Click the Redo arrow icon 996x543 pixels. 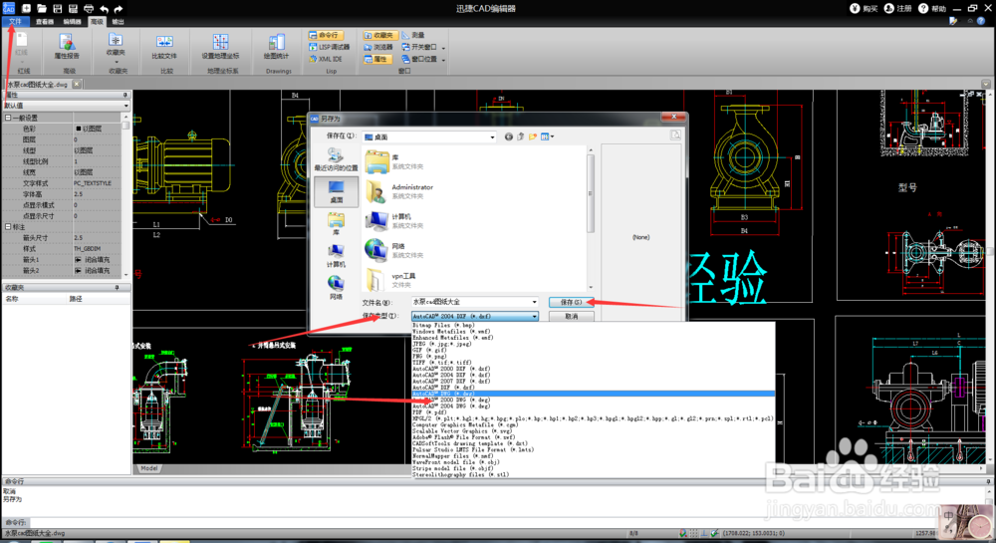(x=119, y=8)
